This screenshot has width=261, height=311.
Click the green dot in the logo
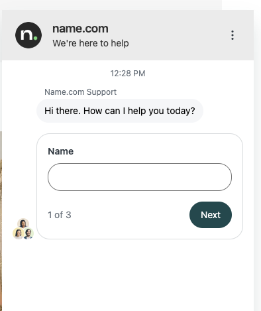(35, 38)
